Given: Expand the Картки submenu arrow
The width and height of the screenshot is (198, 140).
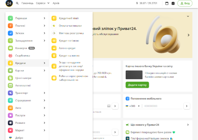Looking at the screenshot, I should 44,70.
